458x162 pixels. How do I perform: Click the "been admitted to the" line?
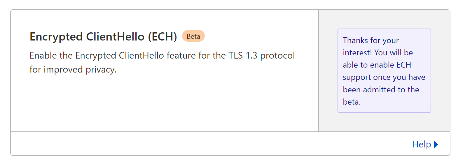click(381, 90)
